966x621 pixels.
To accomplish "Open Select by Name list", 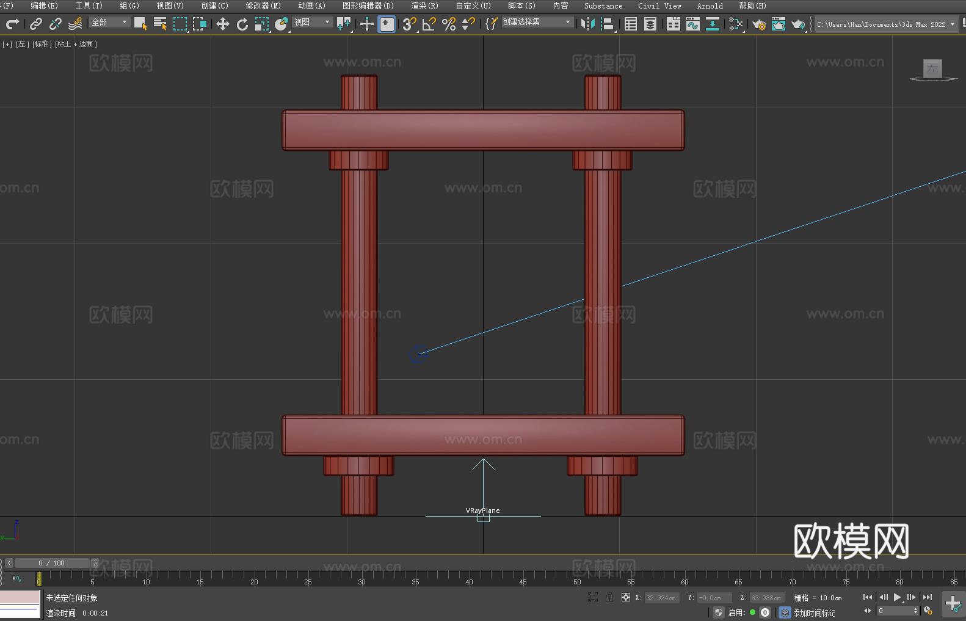I will 160,24.
